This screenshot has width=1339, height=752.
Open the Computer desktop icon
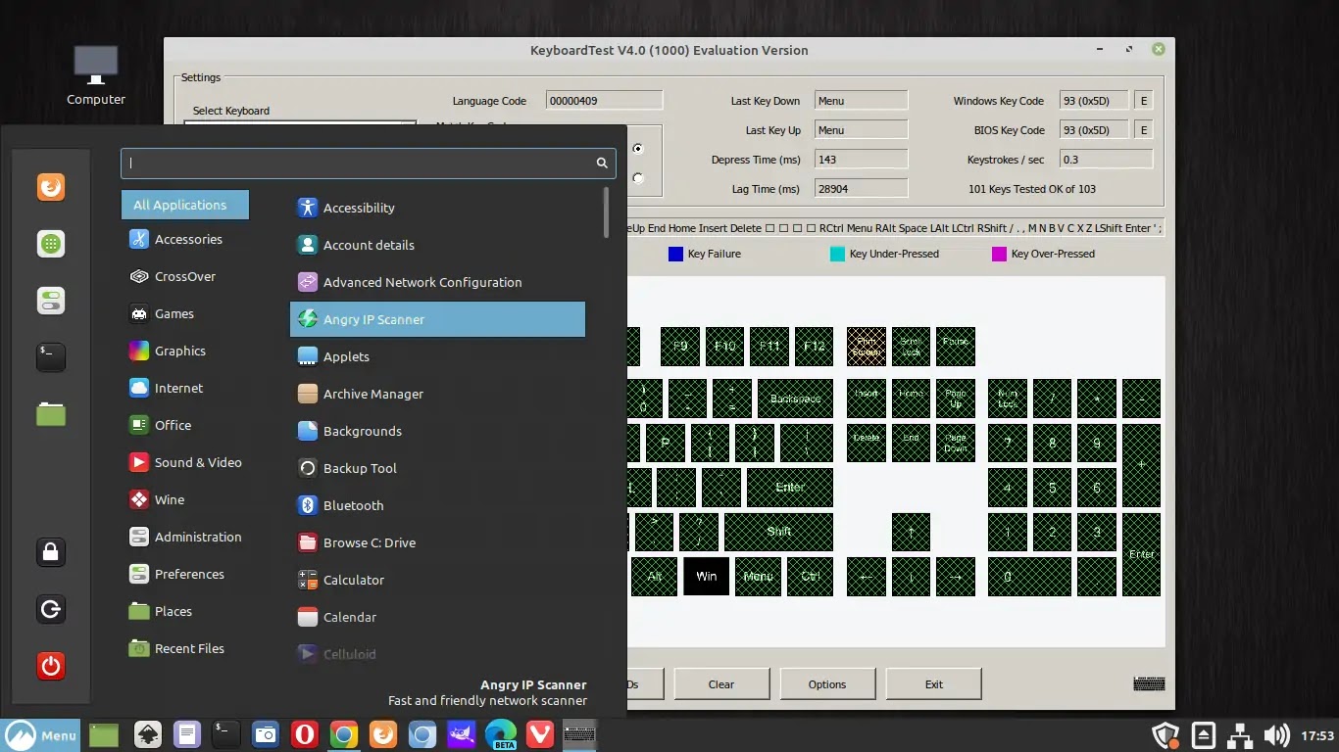96,75
